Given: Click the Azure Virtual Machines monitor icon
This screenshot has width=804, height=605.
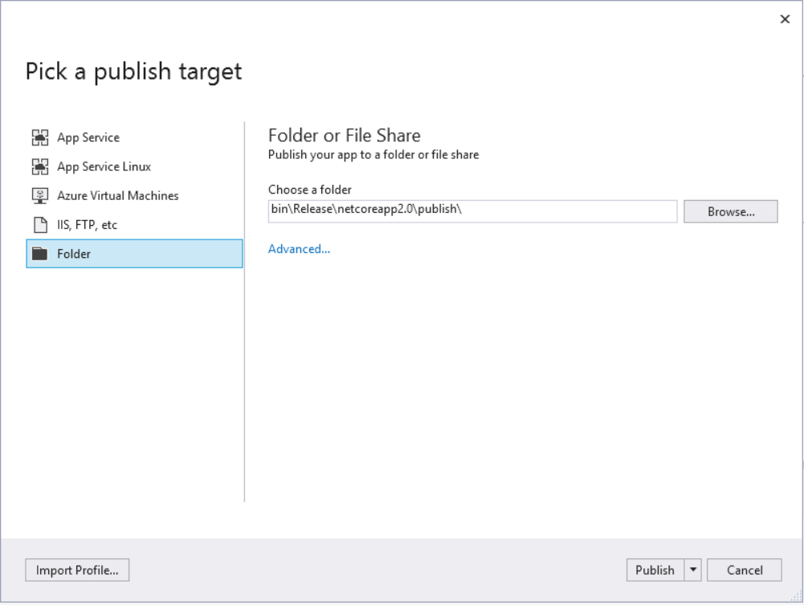Looking at the screenshot, I should coord(40,196).
